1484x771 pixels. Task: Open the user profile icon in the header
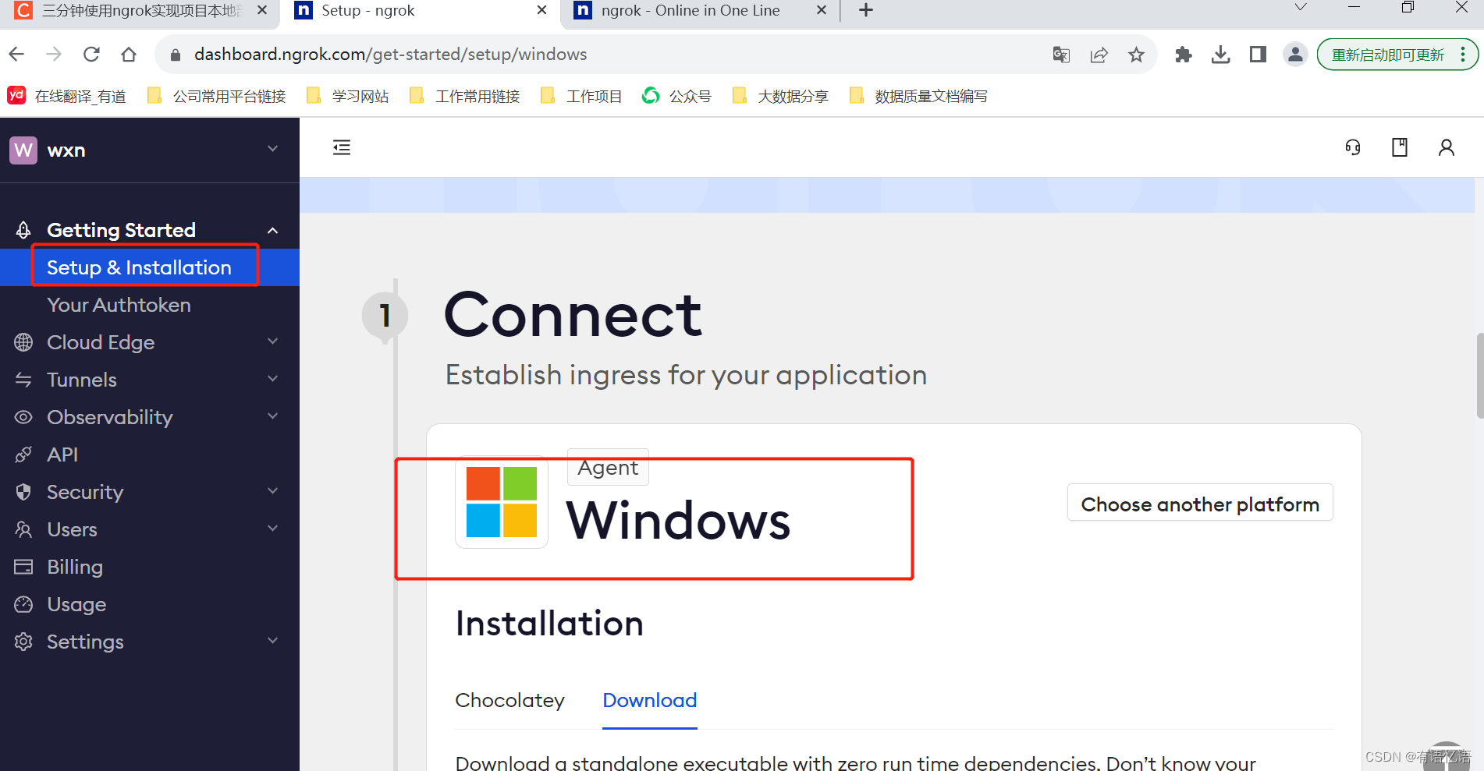point(1447,147)
